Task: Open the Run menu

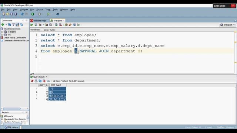Action: tap(32, 10)
